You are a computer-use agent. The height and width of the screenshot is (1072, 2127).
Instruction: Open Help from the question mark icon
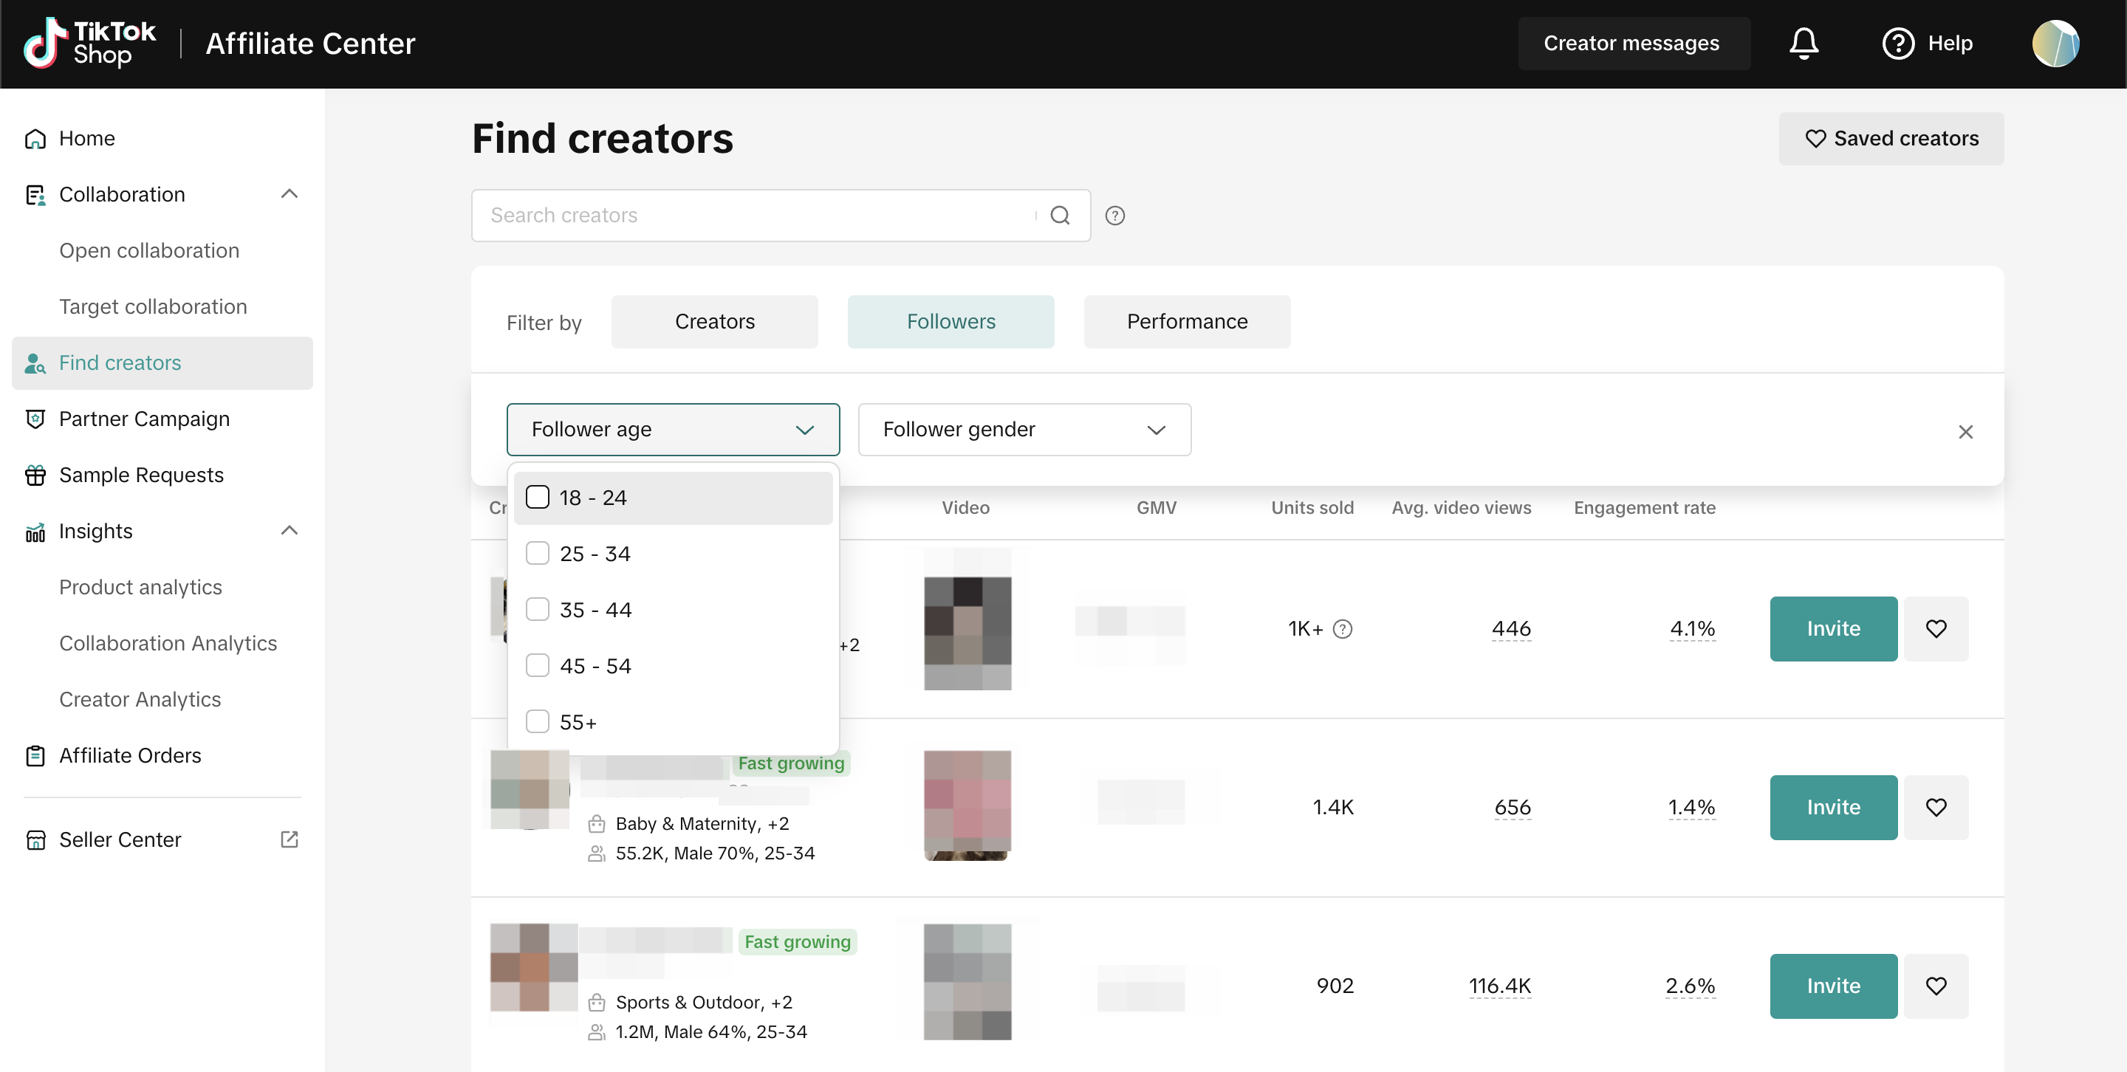tap(1897, 43)
